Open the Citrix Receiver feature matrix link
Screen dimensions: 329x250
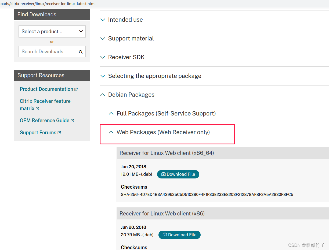[x=45, y=101]
